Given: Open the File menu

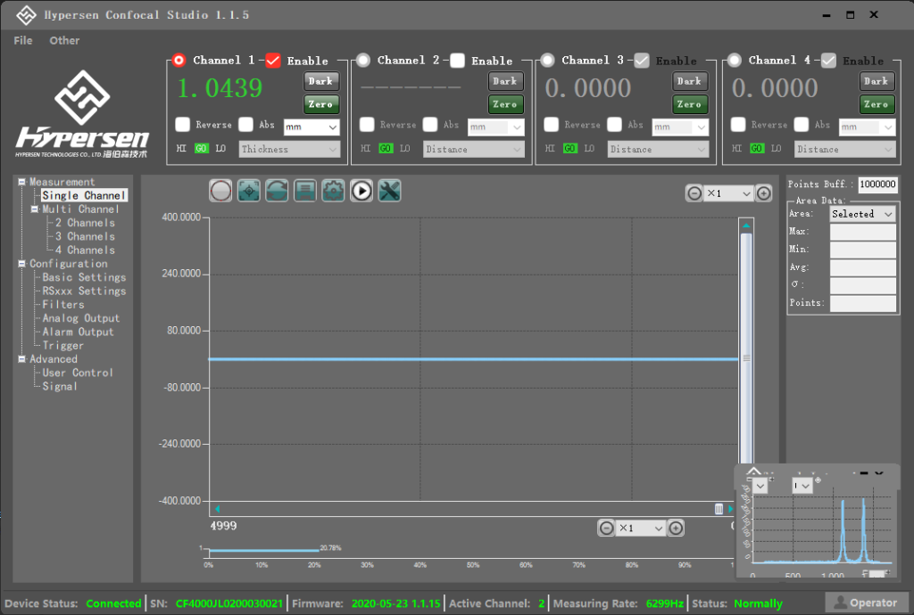Looking at the screenshot, I should [x=23, y=40].
